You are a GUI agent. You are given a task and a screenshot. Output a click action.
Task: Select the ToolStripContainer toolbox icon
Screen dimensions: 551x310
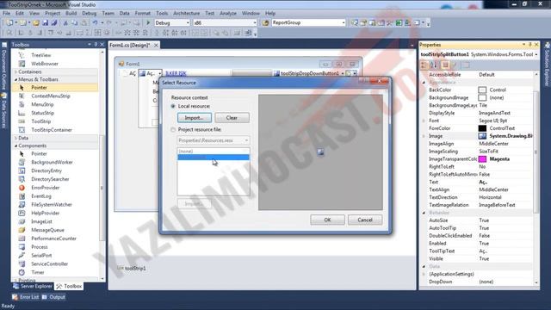tap(22, 130)
